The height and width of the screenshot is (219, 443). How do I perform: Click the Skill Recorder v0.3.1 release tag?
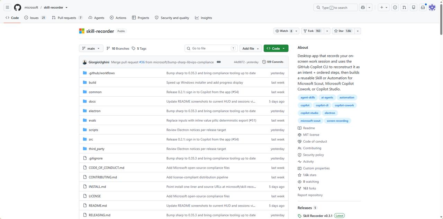click(317, 216)
